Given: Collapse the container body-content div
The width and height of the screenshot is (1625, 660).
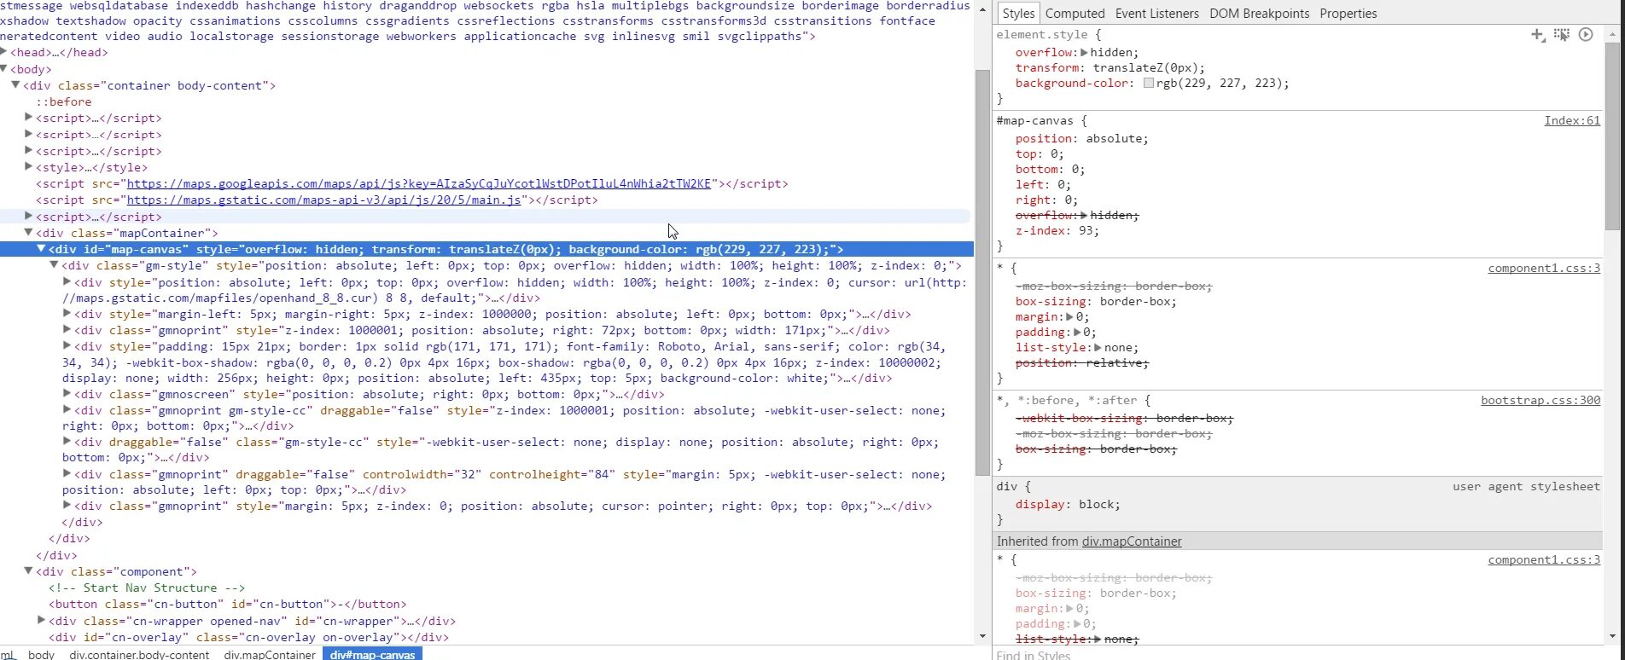Looking at the screenshot, I should 15,85.
